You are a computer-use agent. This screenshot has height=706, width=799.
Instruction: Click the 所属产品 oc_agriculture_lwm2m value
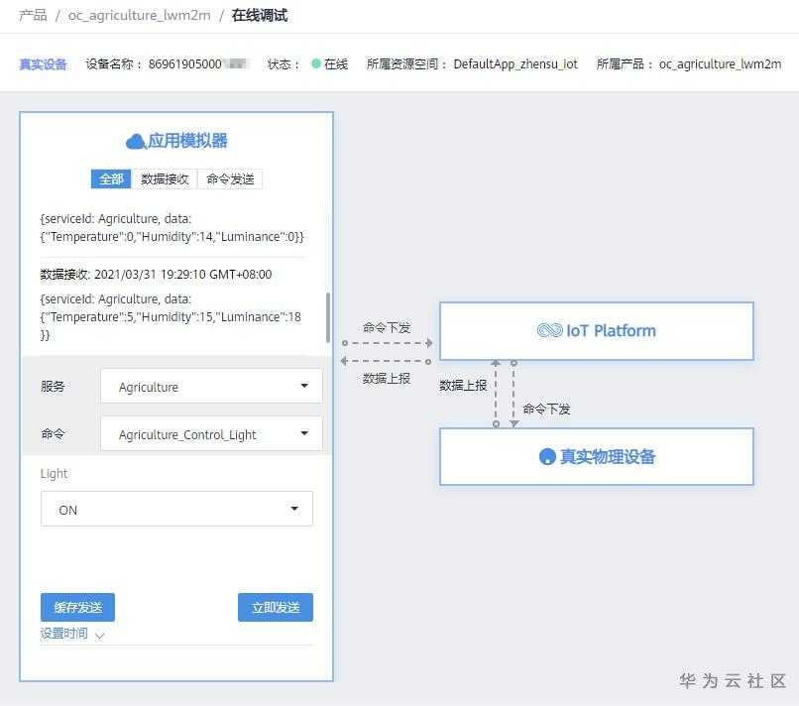pos(720,64)
